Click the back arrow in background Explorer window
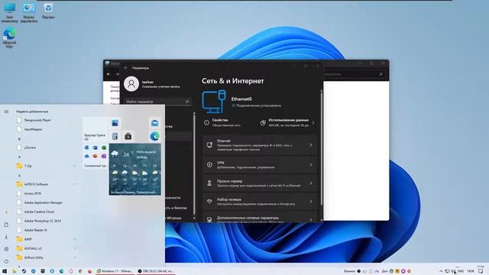The width and height of the screenshot is (489, 275). coord(108,74)
